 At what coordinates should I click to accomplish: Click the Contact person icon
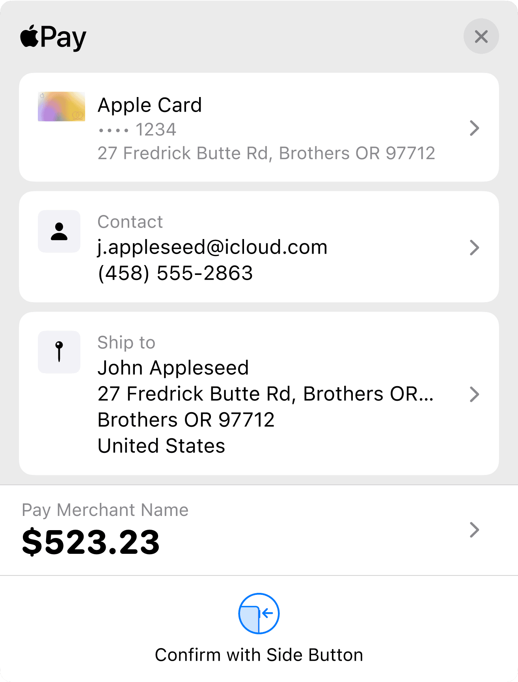click(x=59, y=232)
